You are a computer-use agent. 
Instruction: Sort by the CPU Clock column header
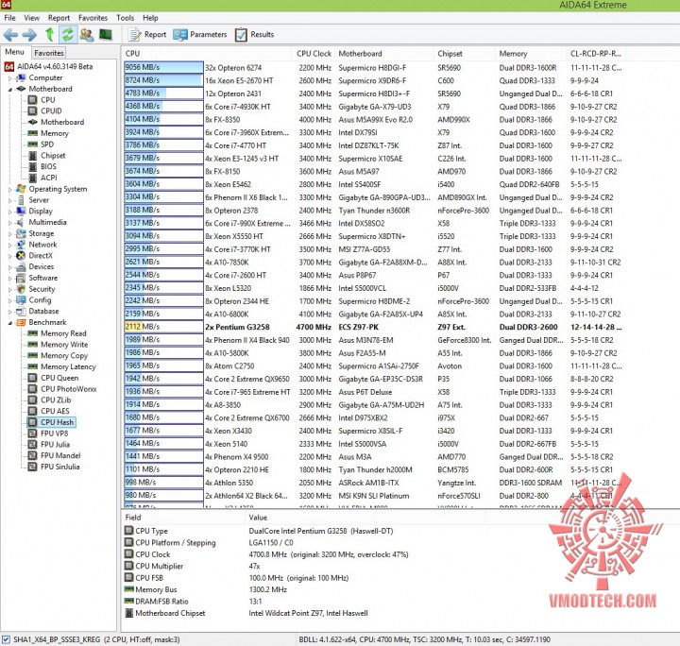click(x=314, y=54)
